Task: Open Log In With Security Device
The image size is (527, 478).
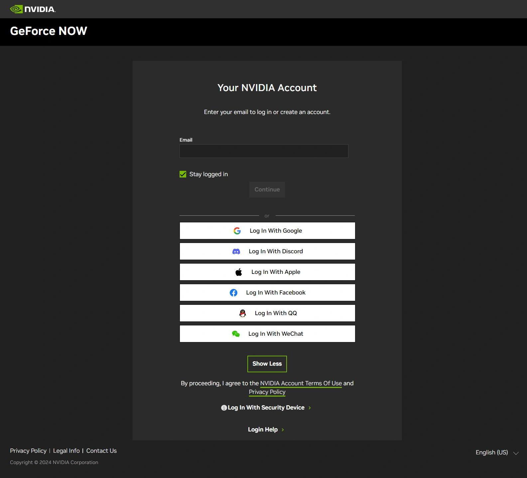Action: click(x=266, y=408)
